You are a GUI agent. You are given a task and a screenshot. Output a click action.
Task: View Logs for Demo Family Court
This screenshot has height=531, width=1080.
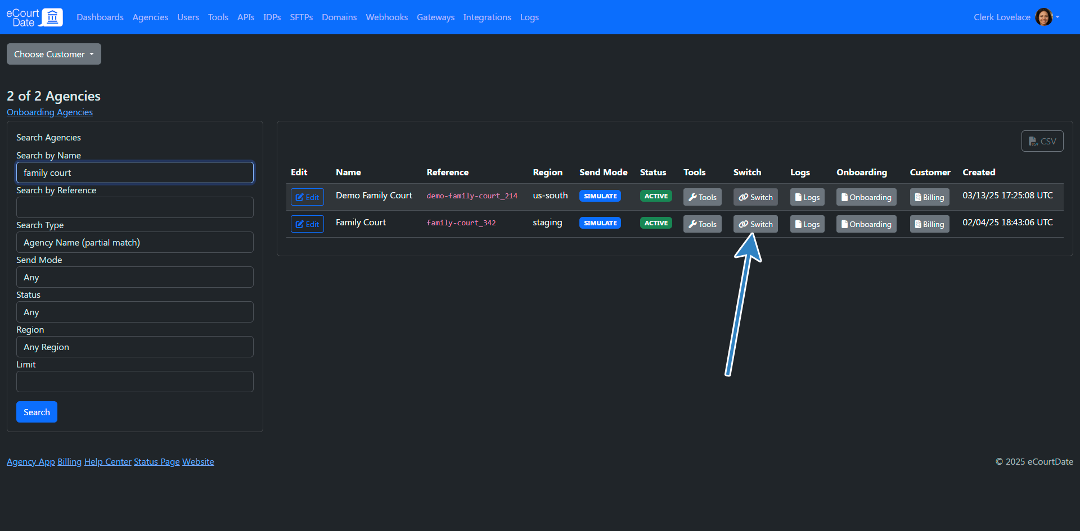[x=807, y=197]
